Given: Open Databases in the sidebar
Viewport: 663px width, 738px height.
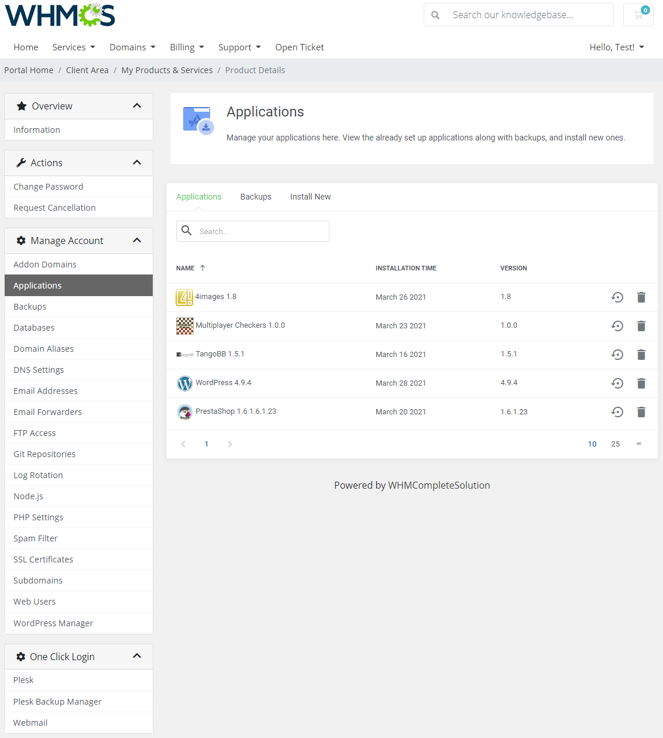Looking at the screenshot, I should (78, 328).
